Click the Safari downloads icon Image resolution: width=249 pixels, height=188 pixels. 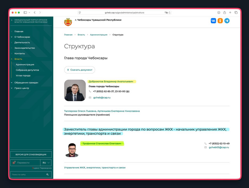tap(219, 12)
